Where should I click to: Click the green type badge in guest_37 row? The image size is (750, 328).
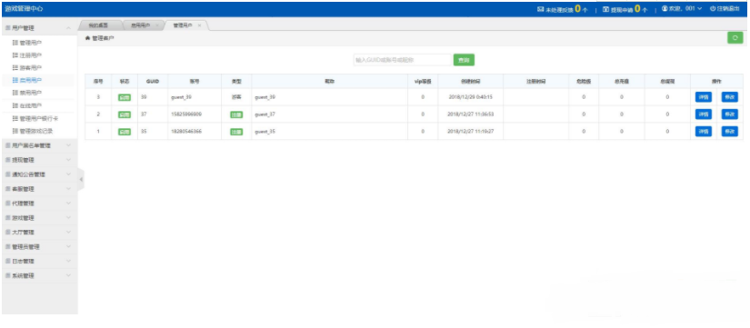236,114
